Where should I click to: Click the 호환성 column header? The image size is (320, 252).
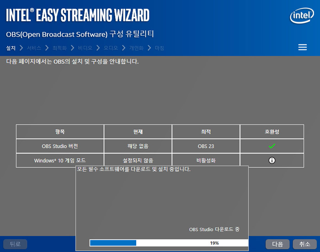(x=272, y=131)
